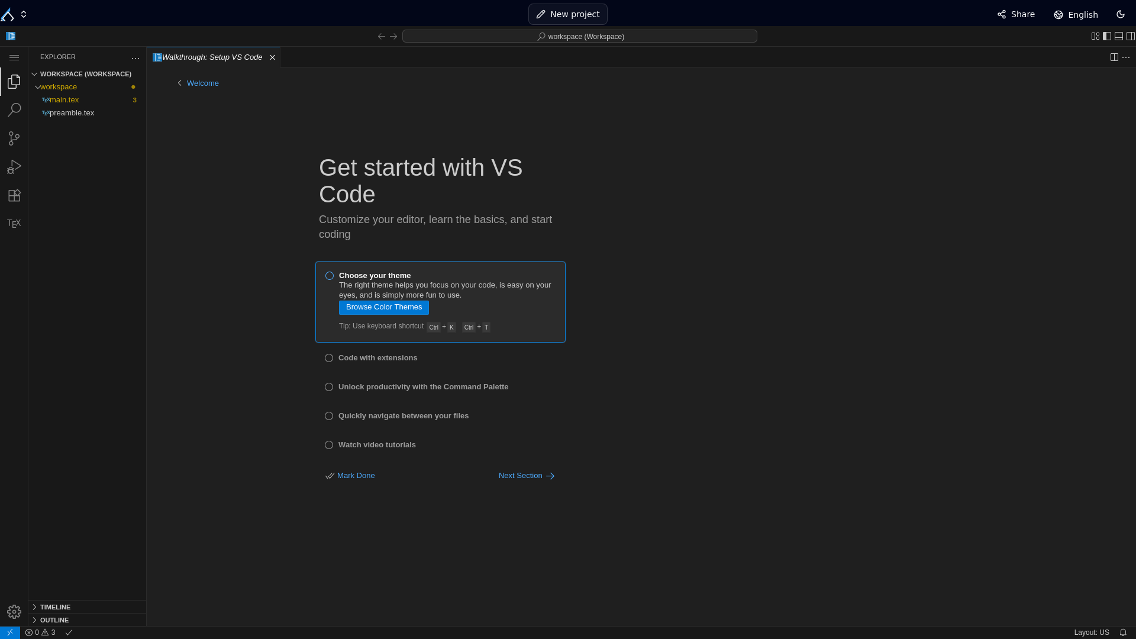Screen dimensions: 1136x639
Task: Expand Unlock productivity with Command Palette
Action: pos(423,387)
